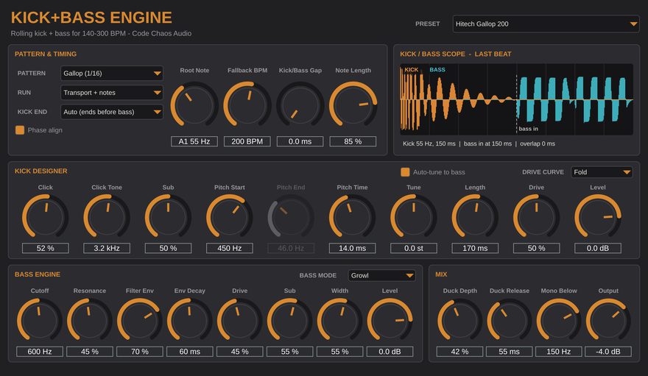
Task: Click the Fallback BPM knob
Action: [247, 104]
